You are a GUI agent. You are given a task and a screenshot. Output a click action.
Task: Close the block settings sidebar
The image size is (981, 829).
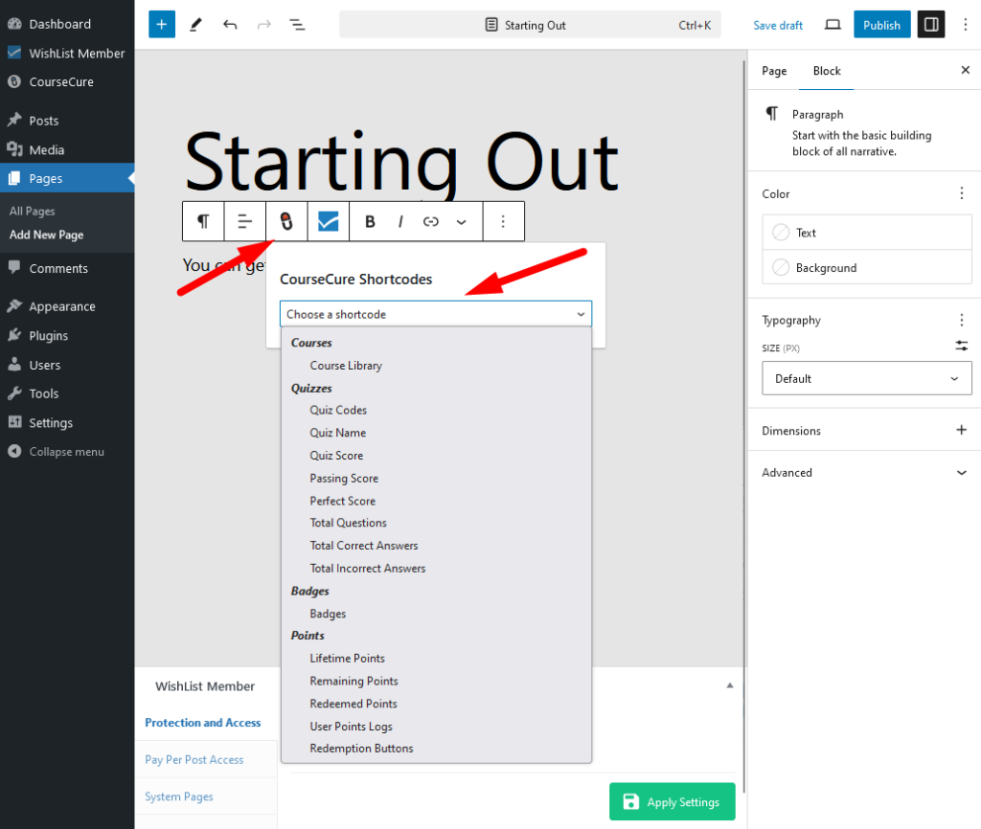point(966,70)
